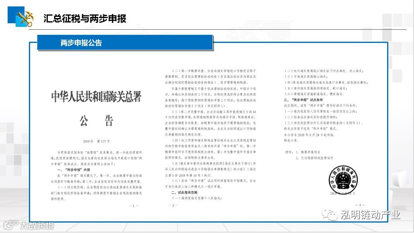Click attachment line 2. 已实现联网的监管证件
This screenshot has width=414, height=233.
click(x=314, y=158)
